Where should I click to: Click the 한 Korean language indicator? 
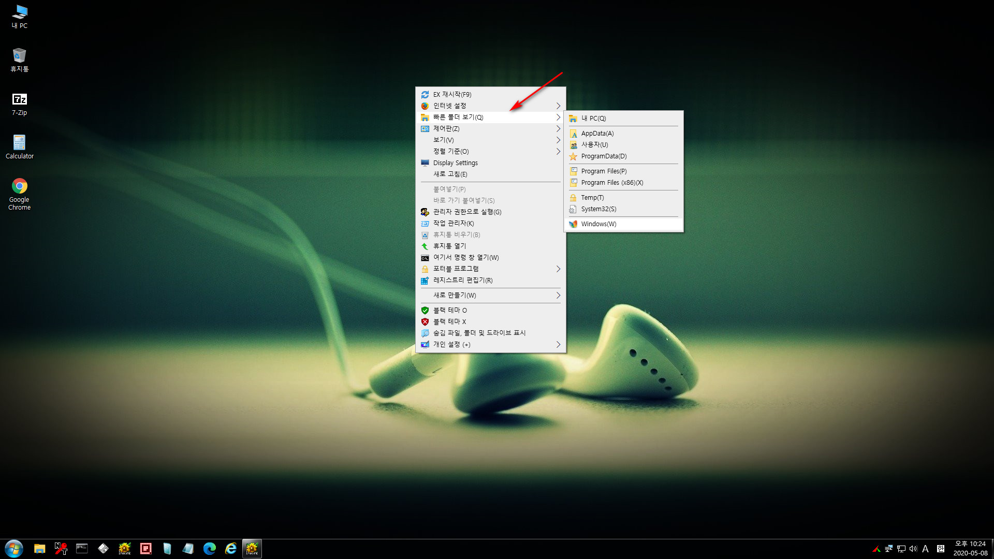(941, 549)
